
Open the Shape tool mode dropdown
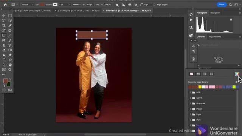[27, 5]
